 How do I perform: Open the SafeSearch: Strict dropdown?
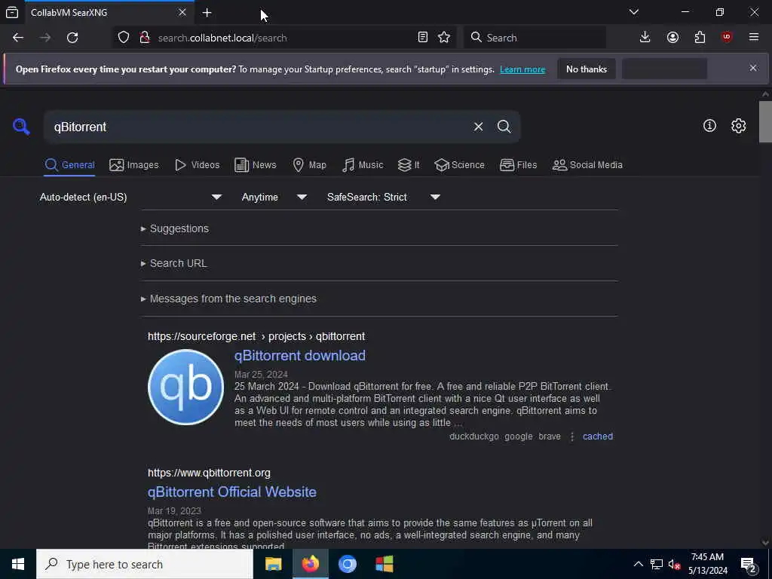pos(384,197)
